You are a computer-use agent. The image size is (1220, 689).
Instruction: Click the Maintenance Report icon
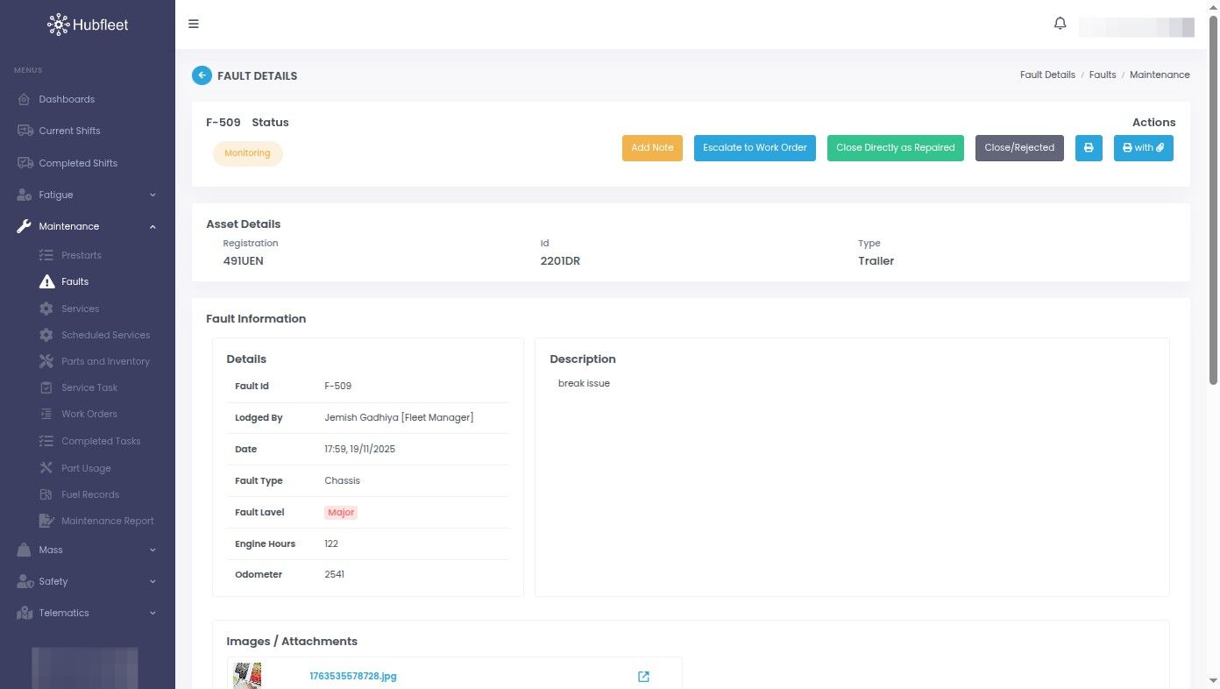click(x=46, y=521)
